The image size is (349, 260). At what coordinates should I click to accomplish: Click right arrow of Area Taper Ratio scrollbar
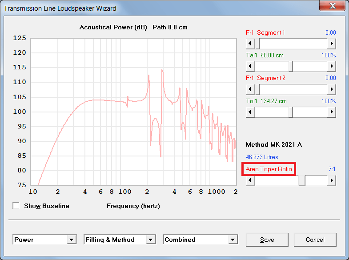coord(331,180)
